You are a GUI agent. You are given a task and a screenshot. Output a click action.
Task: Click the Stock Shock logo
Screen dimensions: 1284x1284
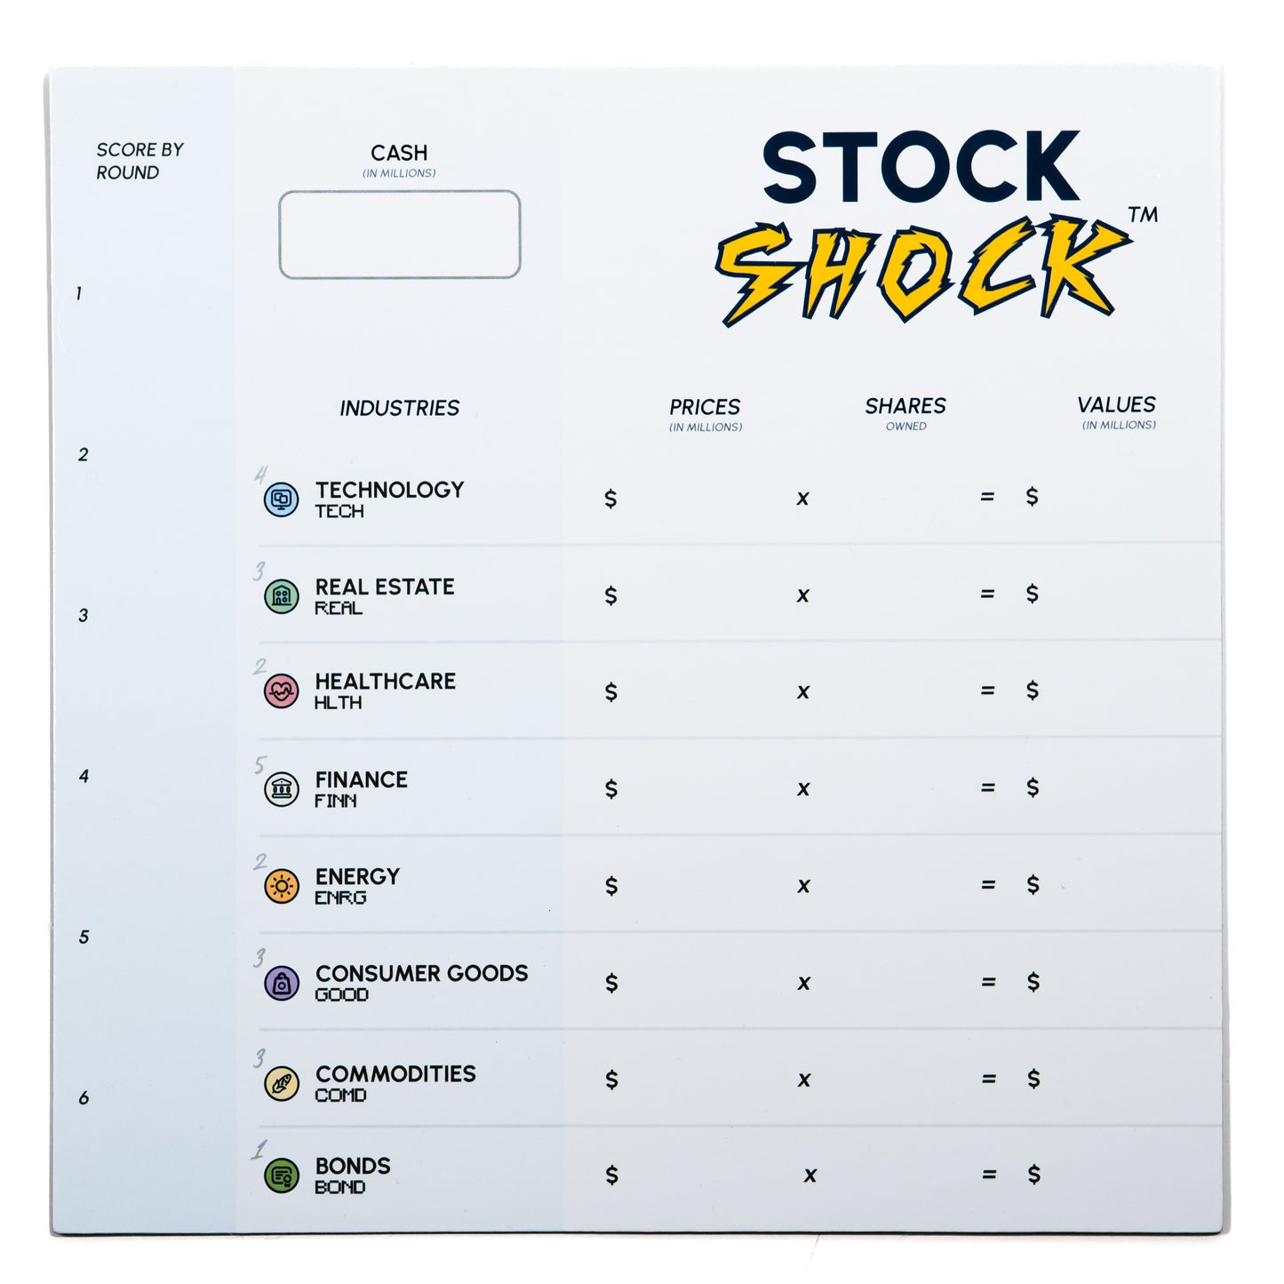(x=924, y=227)
